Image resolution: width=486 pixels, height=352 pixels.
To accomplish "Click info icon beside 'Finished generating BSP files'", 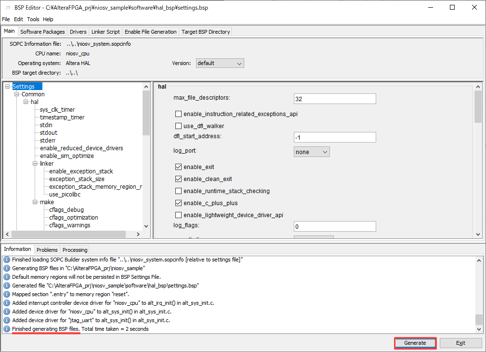I will (x=7, y=329).
